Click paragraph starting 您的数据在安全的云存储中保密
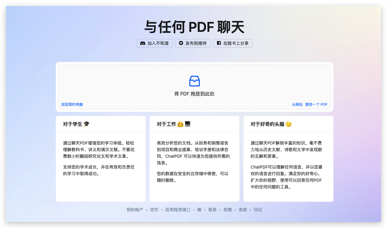This screenshot has width=387, height=228. click(193, 177)
